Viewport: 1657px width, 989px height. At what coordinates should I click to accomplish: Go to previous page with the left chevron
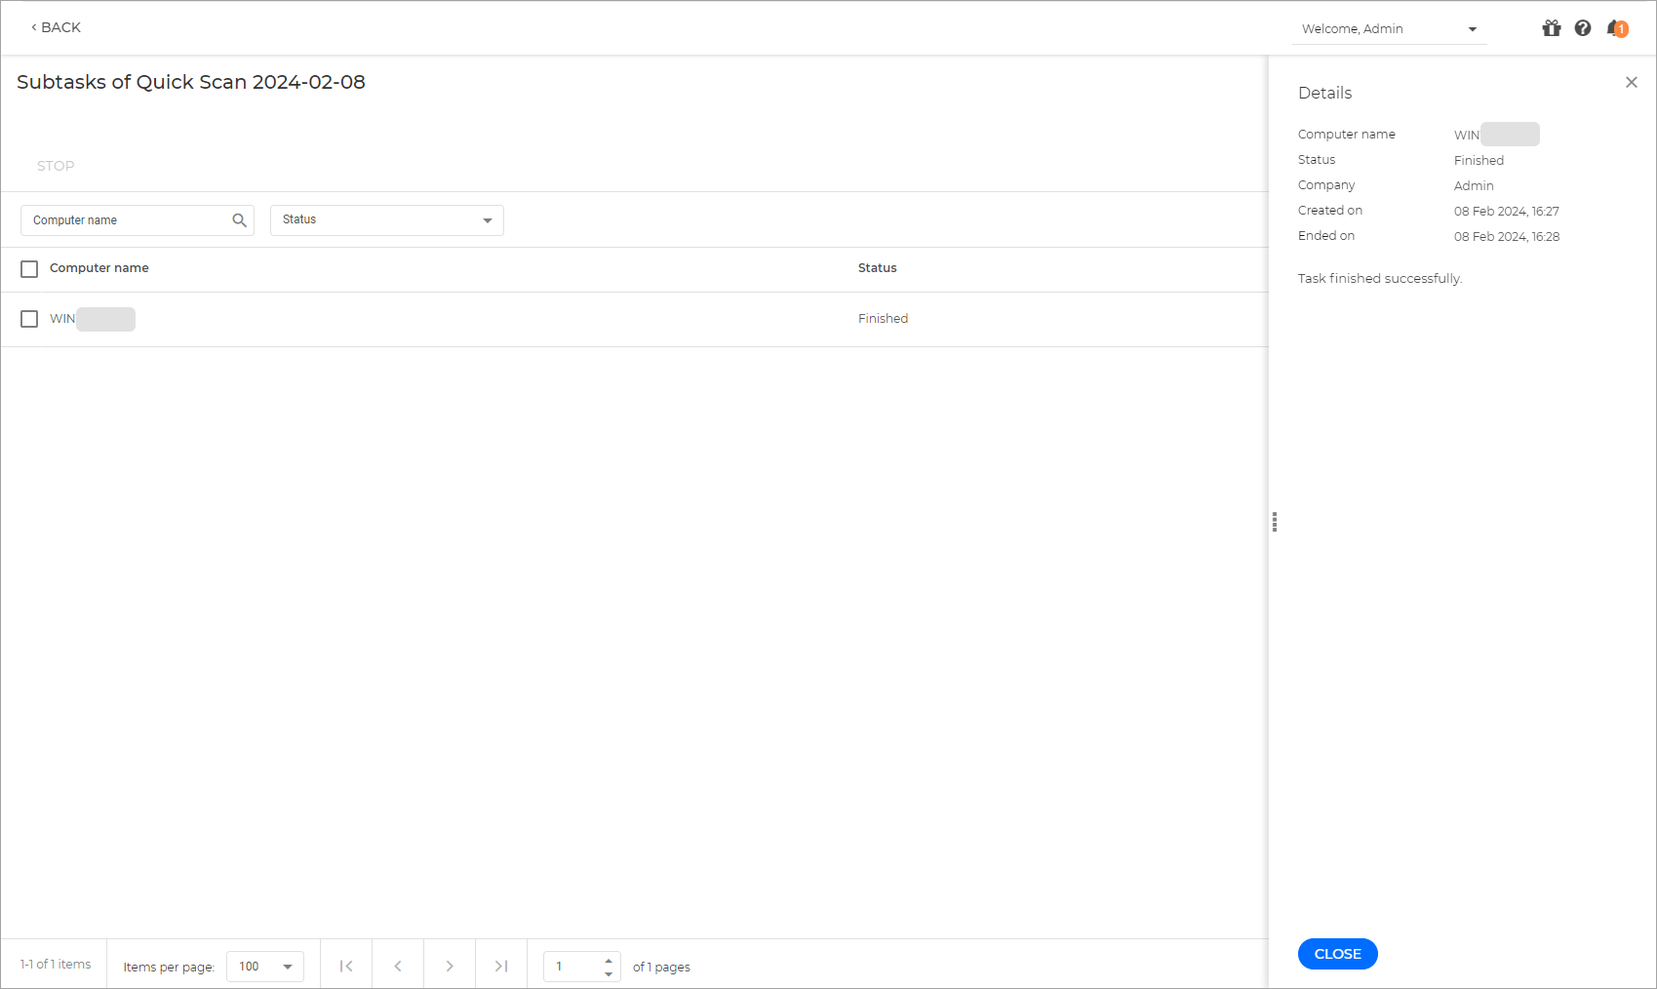point(397,966)
